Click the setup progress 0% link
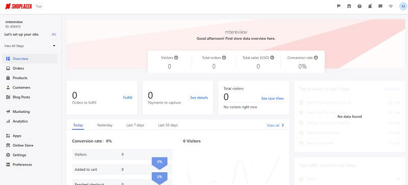Viewport: 408px width, 185px height. coord(54,34)
